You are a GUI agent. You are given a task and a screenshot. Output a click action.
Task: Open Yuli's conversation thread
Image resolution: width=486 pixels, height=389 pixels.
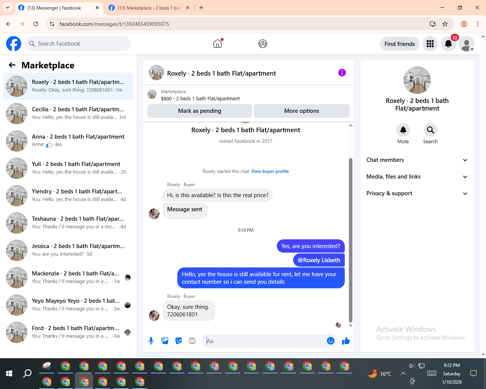[x=68, y=168]
